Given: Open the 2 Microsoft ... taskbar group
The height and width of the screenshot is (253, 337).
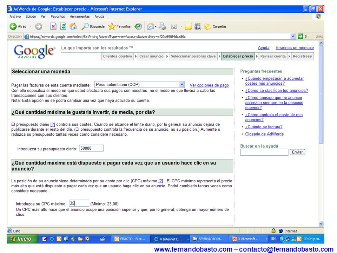Looking at the screenshot, I should (x=249, y=239).
